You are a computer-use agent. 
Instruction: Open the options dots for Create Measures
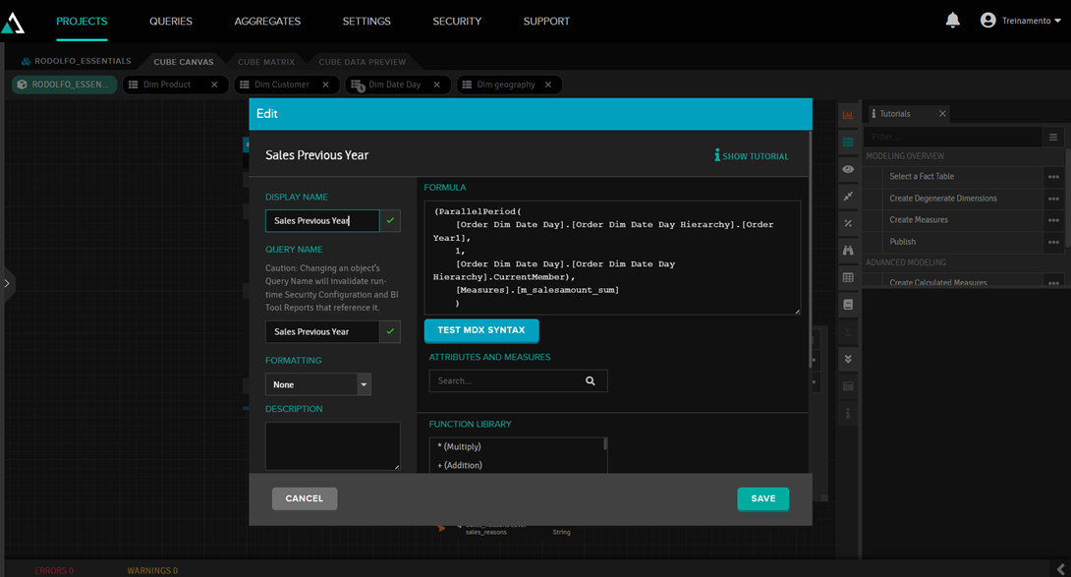(1053, 220)
